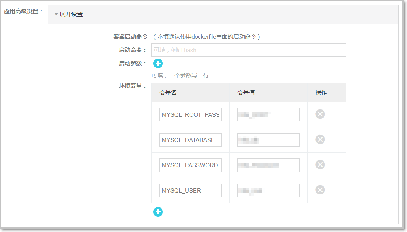The height and width of the screenshot is (232, 407).
Task: Click the 启动命令 label
Action: coord(132,50)
